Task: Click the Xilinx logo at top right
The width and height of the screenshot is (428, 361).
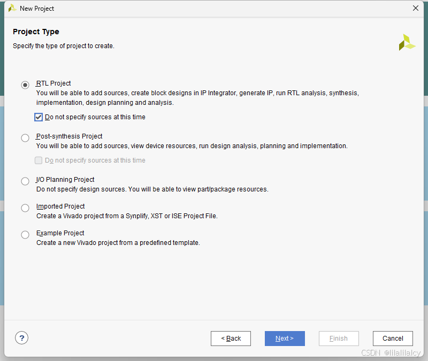Action: [x=407, y=42]
